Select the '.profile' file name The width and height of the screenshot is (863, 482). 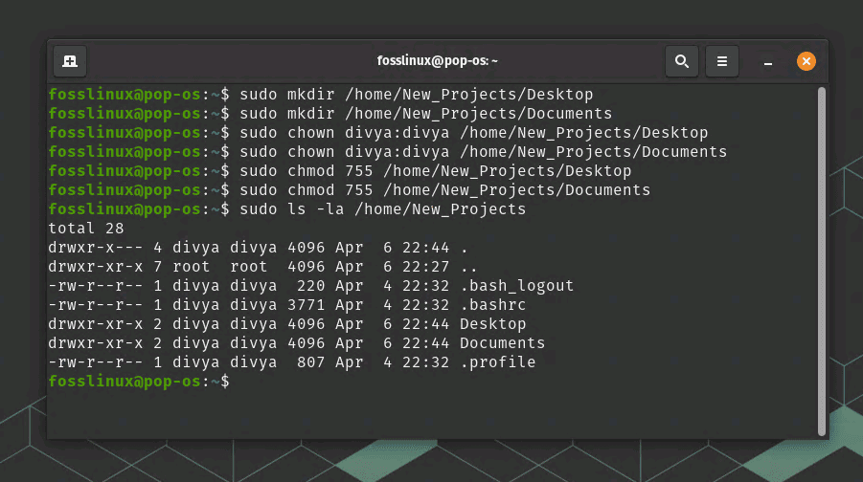click(497, 362)
